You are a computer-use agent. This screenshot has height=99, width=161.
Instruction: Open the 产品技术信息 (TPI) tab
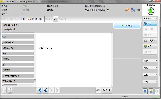[x=35, y=19]
